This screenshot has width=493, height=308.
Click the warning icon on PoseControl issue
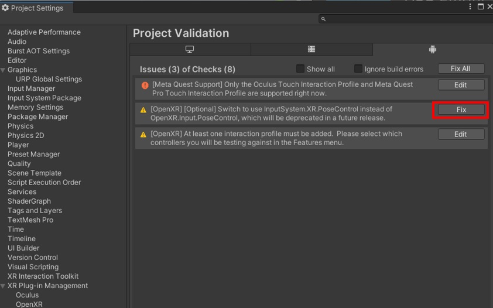coord(143,110)
